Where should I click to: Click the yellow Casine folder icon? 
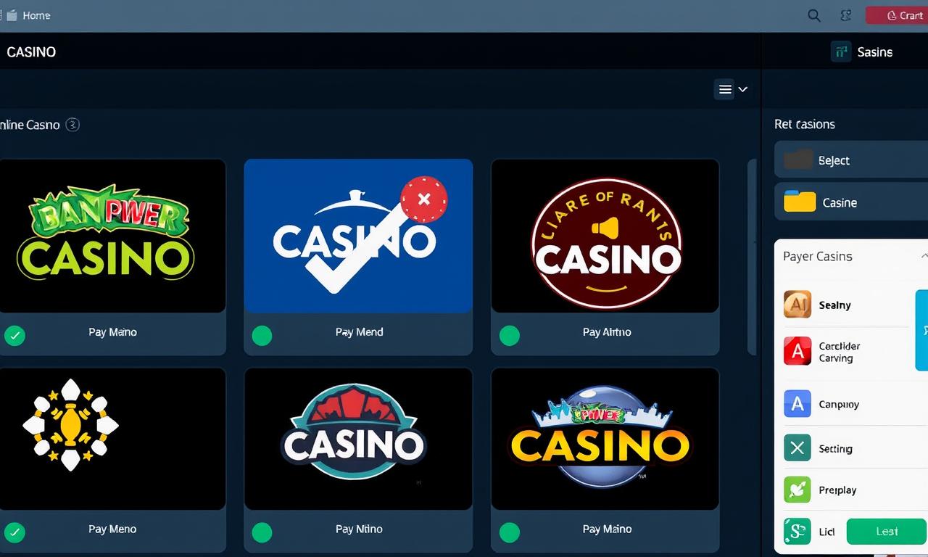pyautogui.click(x=800, y=202)
